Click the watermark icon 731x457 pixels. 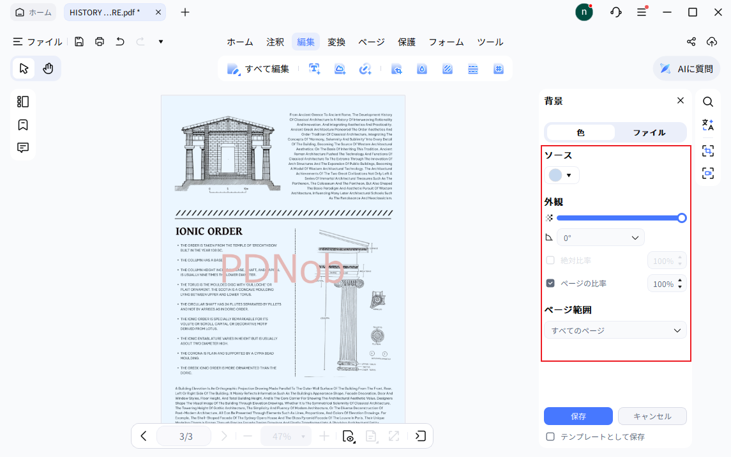tap(422, 69)
